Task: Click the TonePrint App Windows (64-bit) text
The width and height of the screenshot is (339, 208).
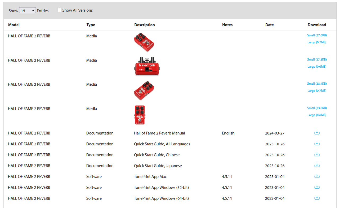Action: point(161,198)
